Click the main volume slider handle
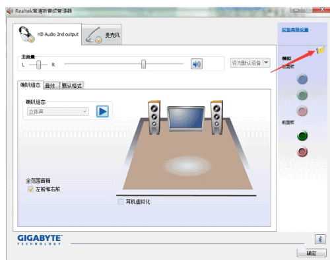The image size is (330, 260). [143, 64]
